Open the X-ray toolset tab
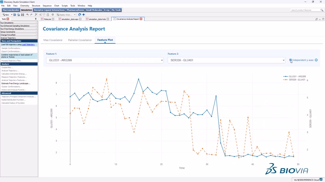 point(107,10)
